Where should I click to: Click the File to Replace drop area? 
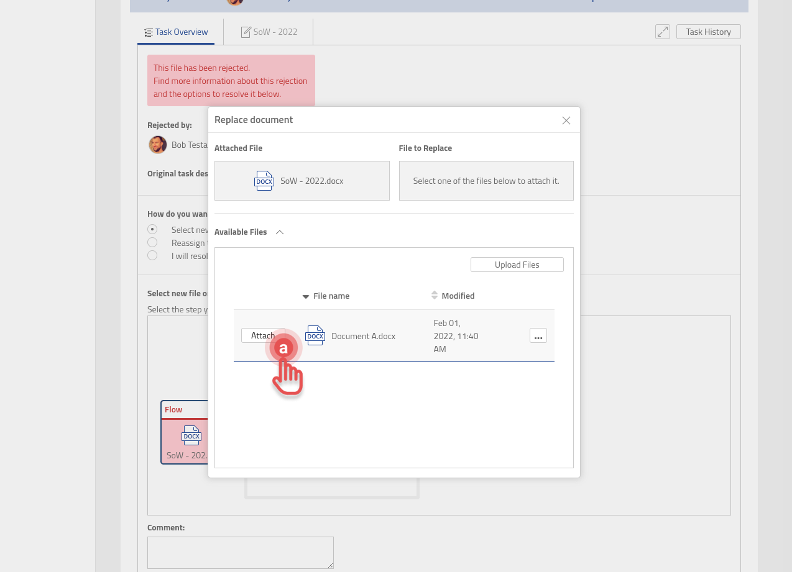[x=486, y=181]
